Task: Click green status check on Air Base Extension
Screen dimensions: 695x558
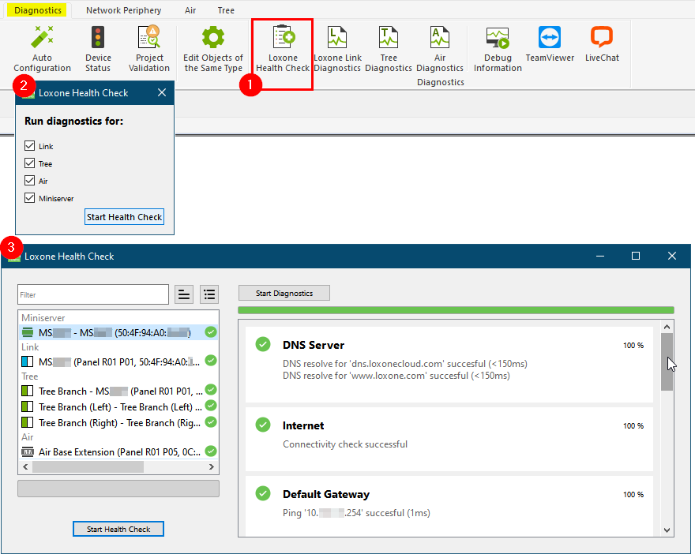Action: point(211,451)
